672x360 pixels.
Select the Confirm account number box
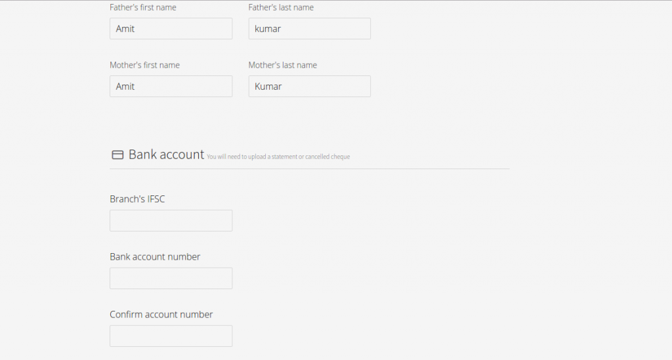171,336
